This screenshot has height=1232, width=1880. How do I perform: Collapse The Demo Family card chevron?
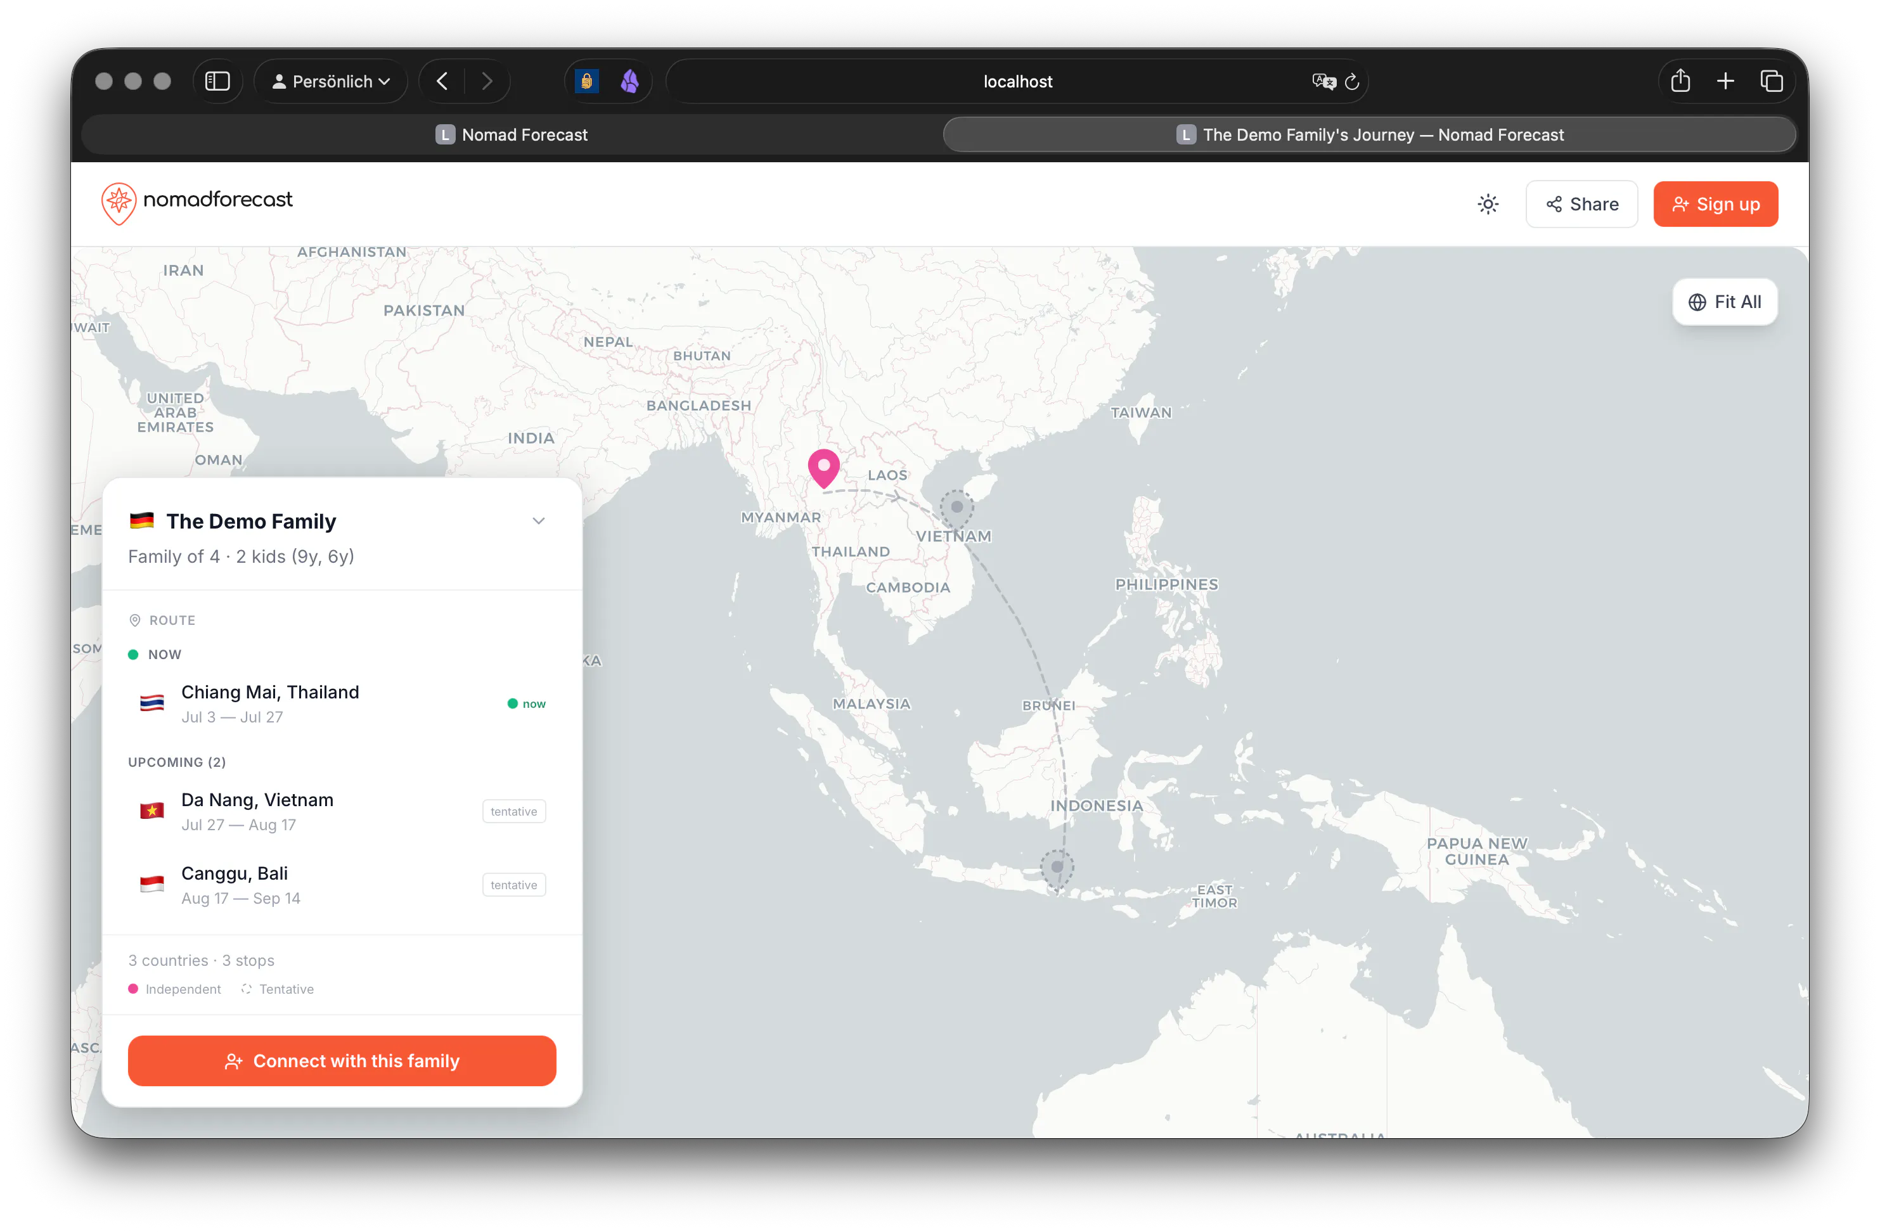click(x=539, y=520)
